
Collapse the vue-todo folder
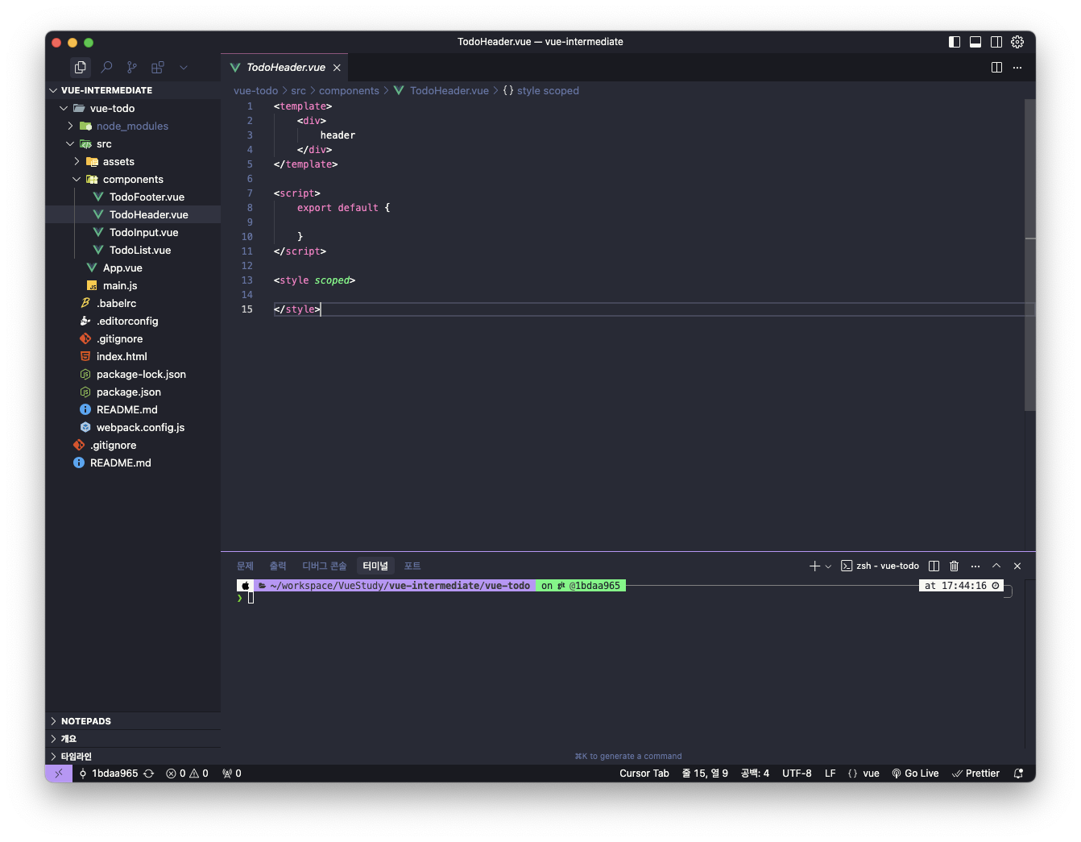point(133,108)
